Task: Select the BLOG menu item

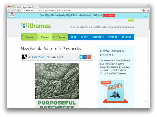Action: 74,37
